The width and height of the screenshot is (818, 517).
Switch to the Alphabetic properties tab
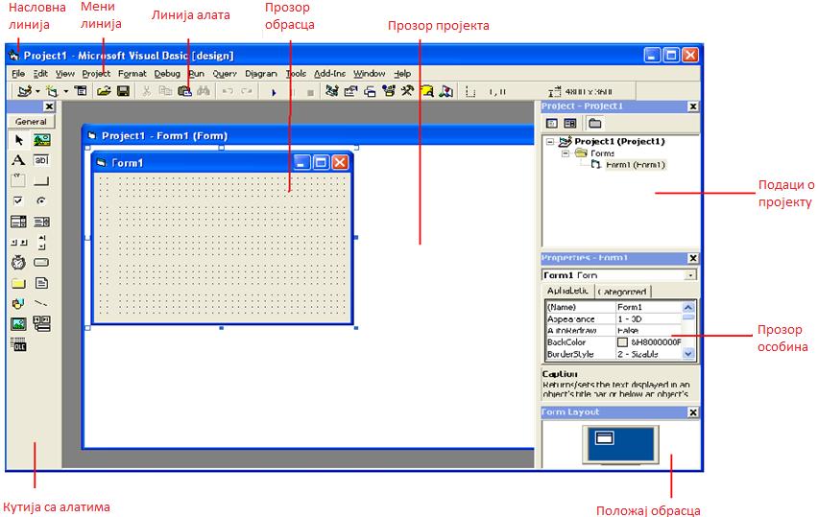click(567, 291)
